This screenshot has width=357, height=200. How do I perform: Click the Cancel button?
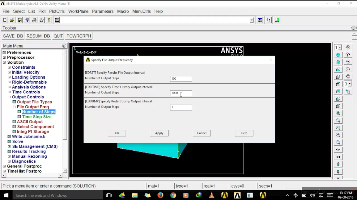click(x=202, y=133)
